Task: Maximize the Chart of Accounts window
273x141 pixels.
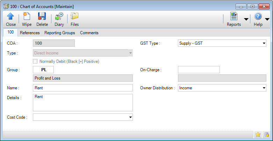Action: coord(252,7)
